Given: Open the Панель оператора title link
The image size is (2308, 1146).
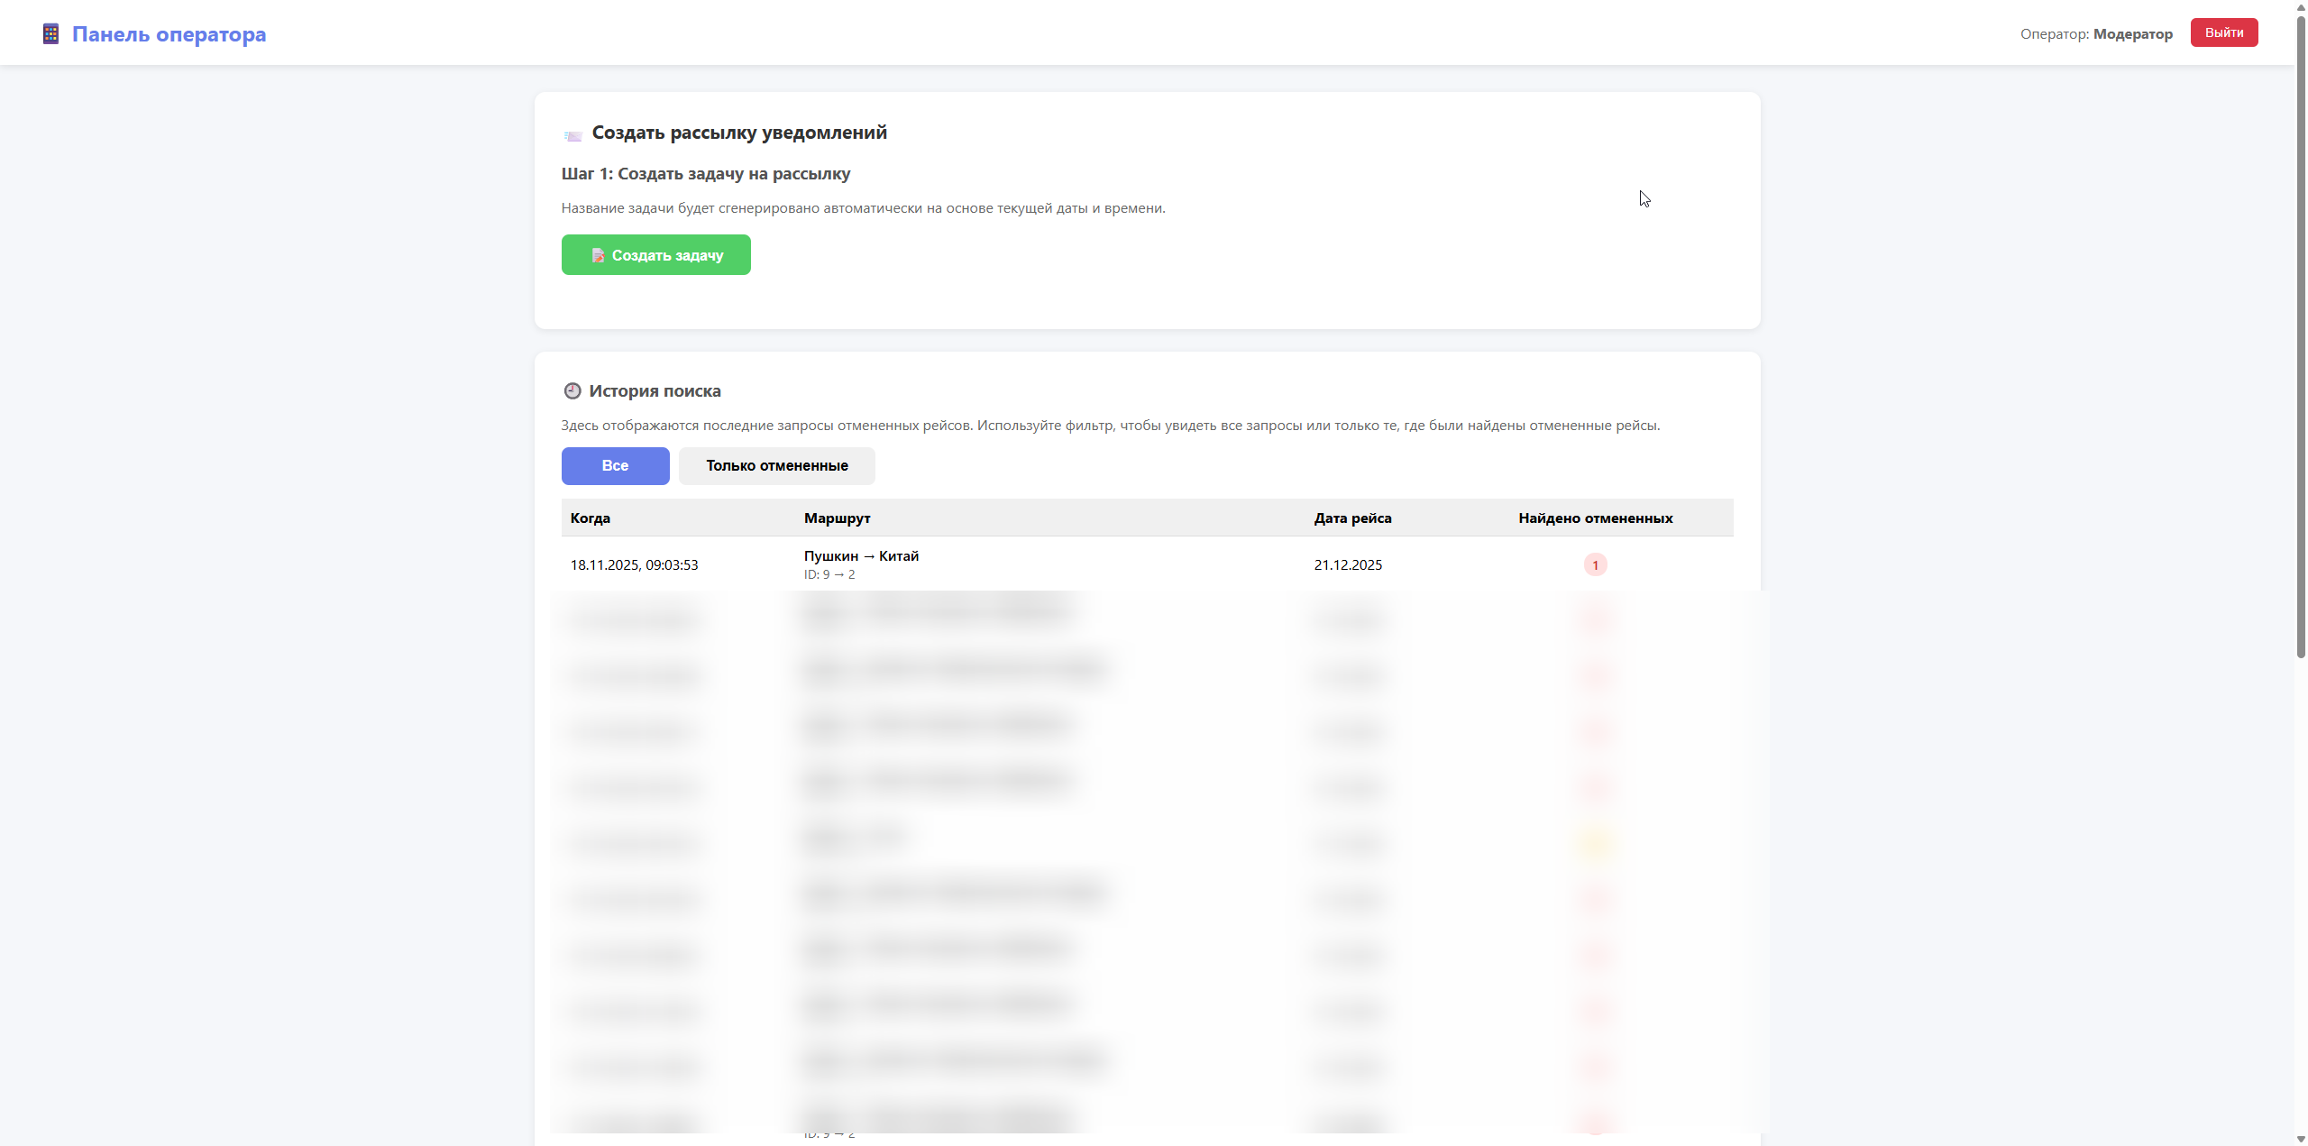Looking at the screenshot, I should coord(169,34).
